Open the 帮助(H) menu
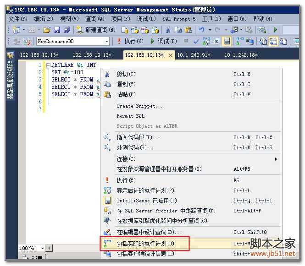The height and width of the screenshot is (266, 305). (263, 19)
